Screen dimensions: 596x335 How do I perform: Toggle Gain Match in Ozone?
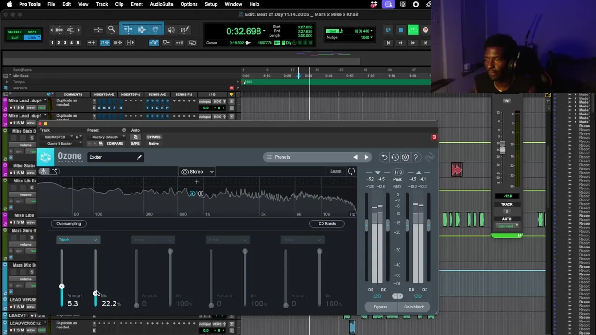[x=414, y=307]
